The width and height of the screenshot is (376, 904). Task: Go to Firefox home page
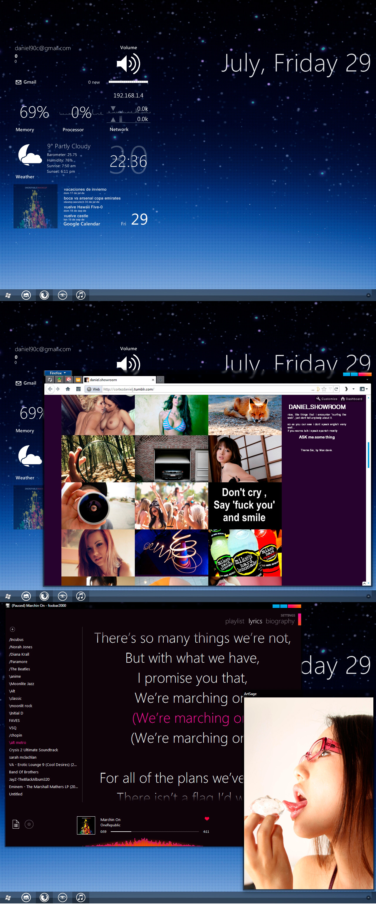coord(68,389)
